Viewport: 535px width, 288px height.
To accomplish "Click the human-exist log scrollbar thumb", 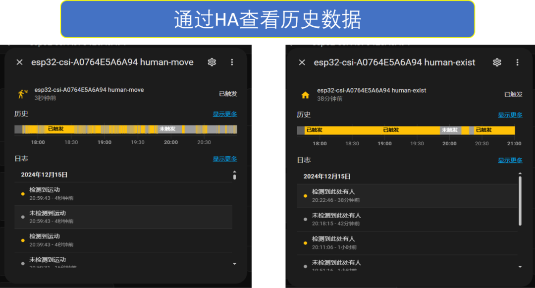I will tap(520, 201).
